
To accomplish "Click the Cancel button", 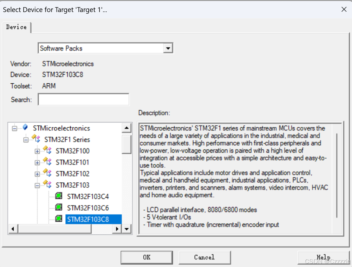I will [204, 257].
